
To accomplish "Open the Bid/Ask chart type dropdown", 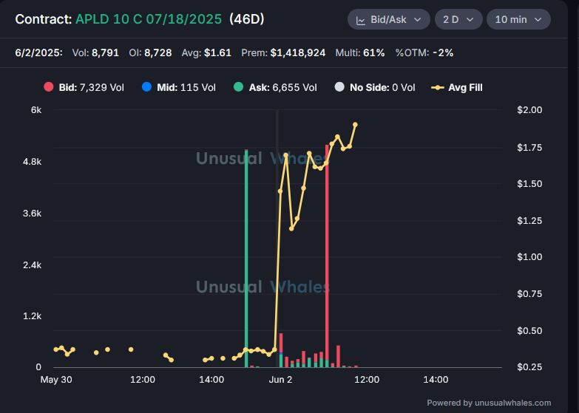I will 388,19.
